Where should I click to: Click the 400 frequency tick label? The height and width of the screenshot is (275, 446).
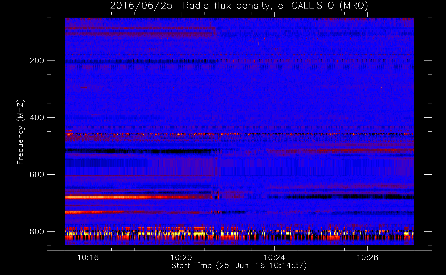(x=37, y=118)
